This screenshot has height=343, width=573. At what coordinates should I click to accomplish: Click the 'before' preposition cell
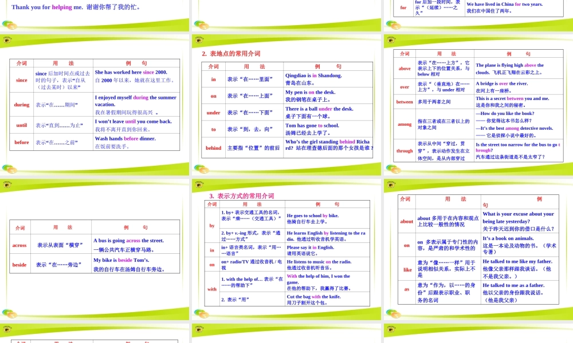(22, 142)
